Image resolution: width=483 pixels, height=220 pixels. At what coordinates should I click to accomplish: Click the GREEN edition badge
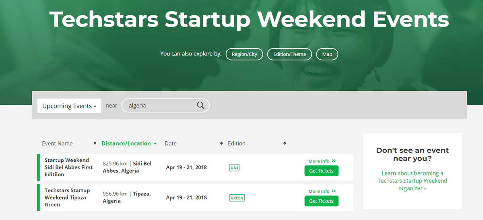237,198
